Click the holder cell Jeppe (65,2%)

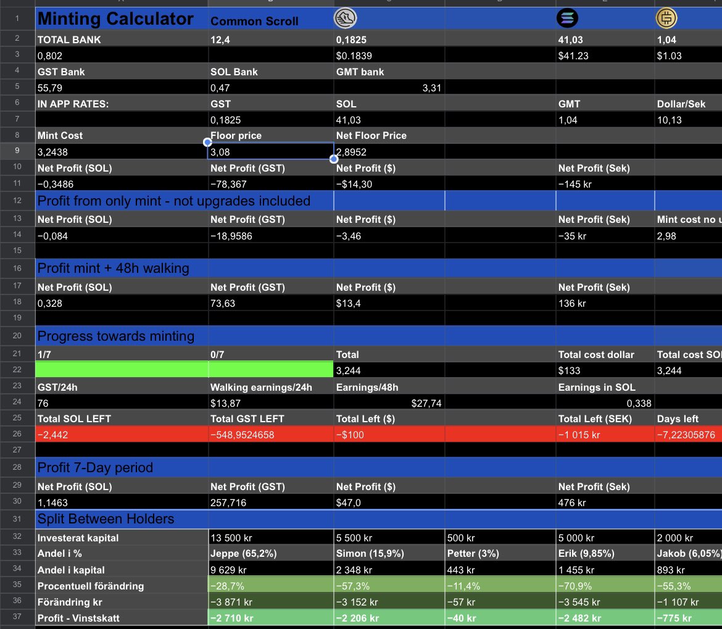pyautogui.click(x=271, y=553)
